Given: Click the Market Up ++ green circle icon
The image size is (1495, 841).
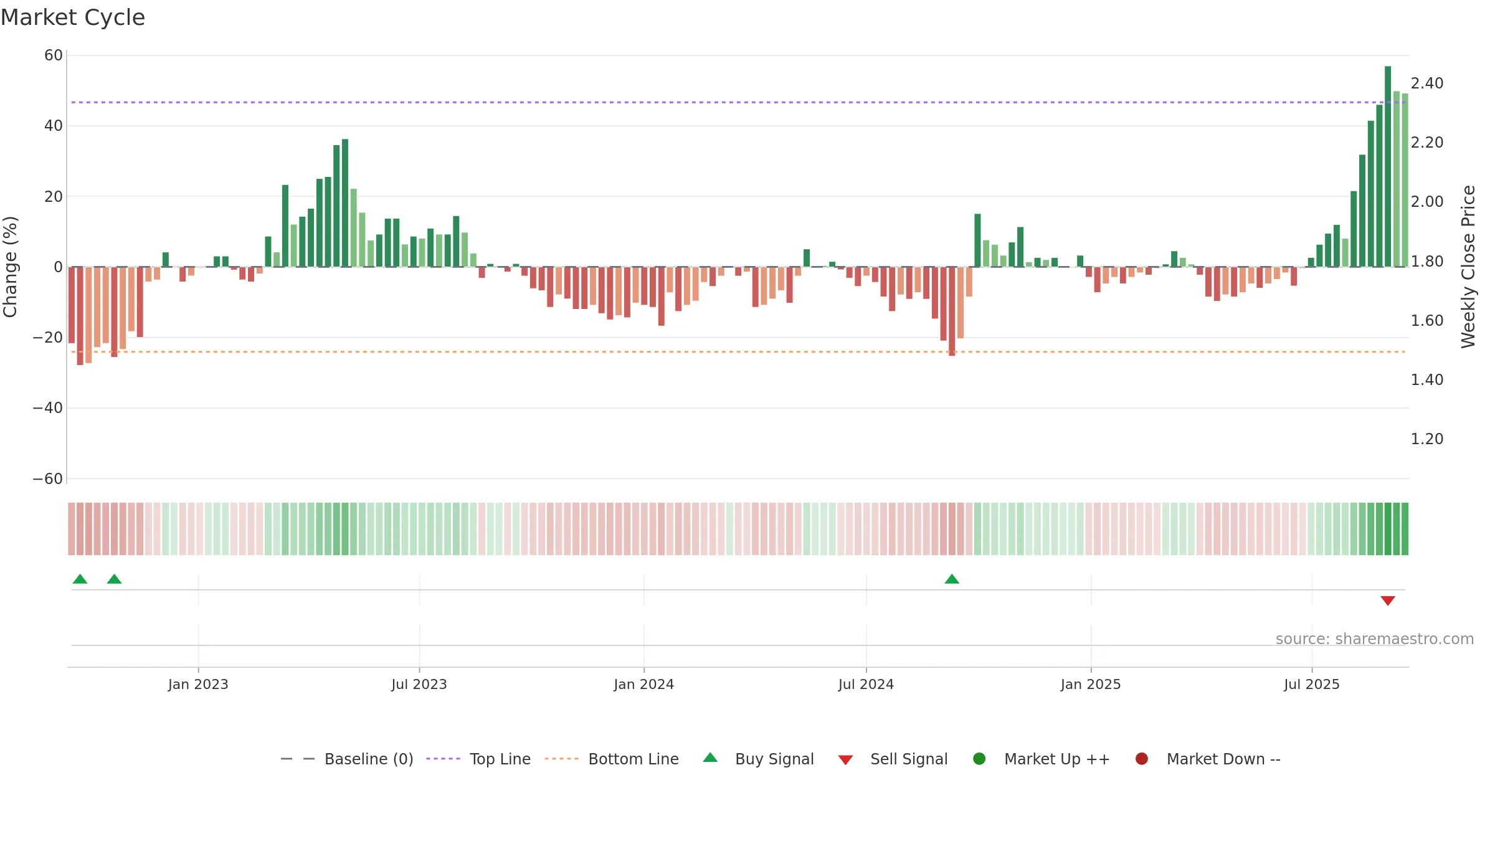Looking at the screenshot, I should click(979, 759).
